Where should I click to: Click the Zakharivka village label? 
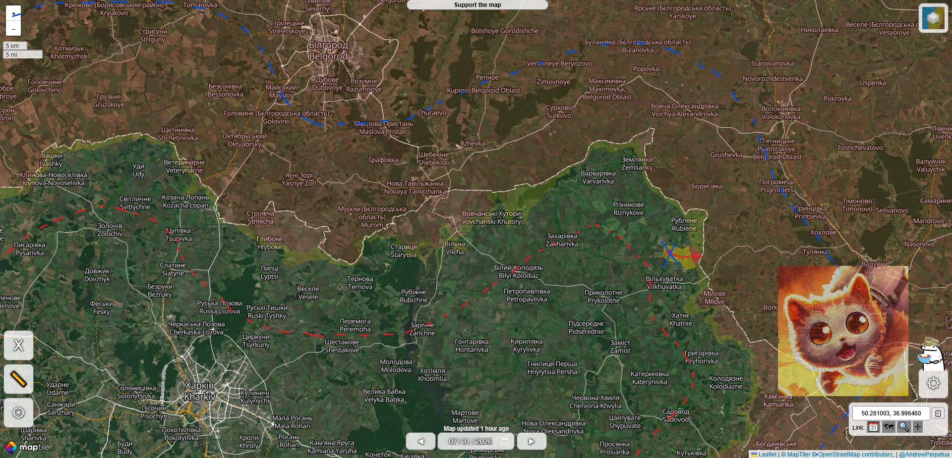[562, 240]
